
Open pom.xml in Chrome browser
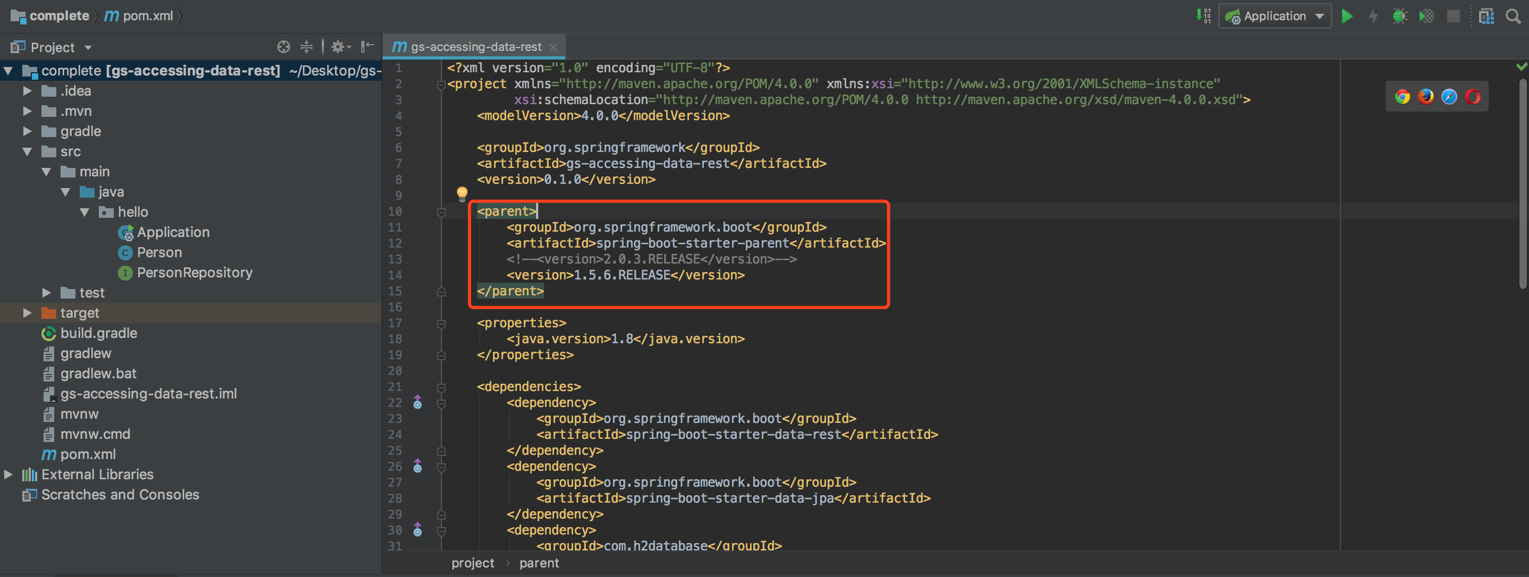pyautogui.click(x=1402, y=96)
